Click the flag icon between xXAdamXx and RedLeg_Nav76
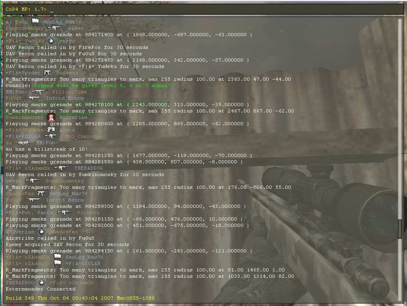This screenshot has width=407, height=306. (x=58, y=257)
